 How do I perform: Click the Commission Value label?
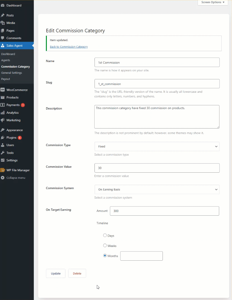point(59,167)
